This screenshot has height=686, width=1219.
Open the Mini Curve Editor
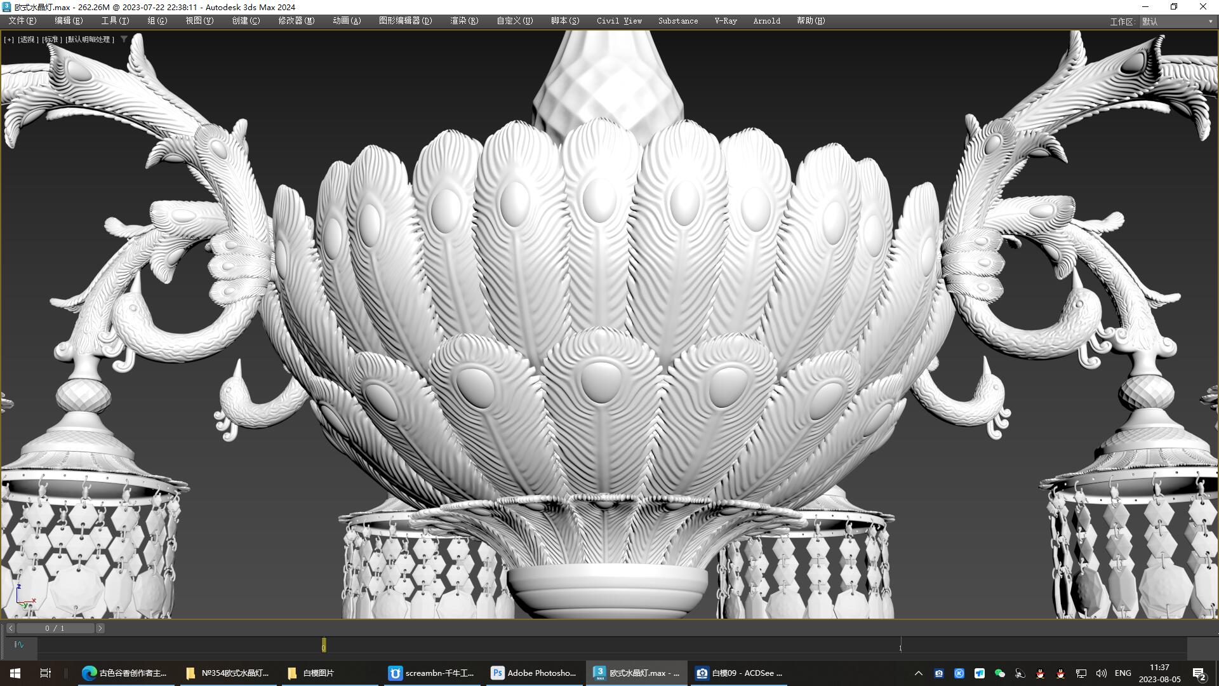(x=19, y=645)
